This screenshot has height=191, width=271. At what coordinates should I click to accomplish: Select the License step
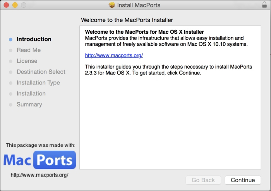click(x=27, y=61)
